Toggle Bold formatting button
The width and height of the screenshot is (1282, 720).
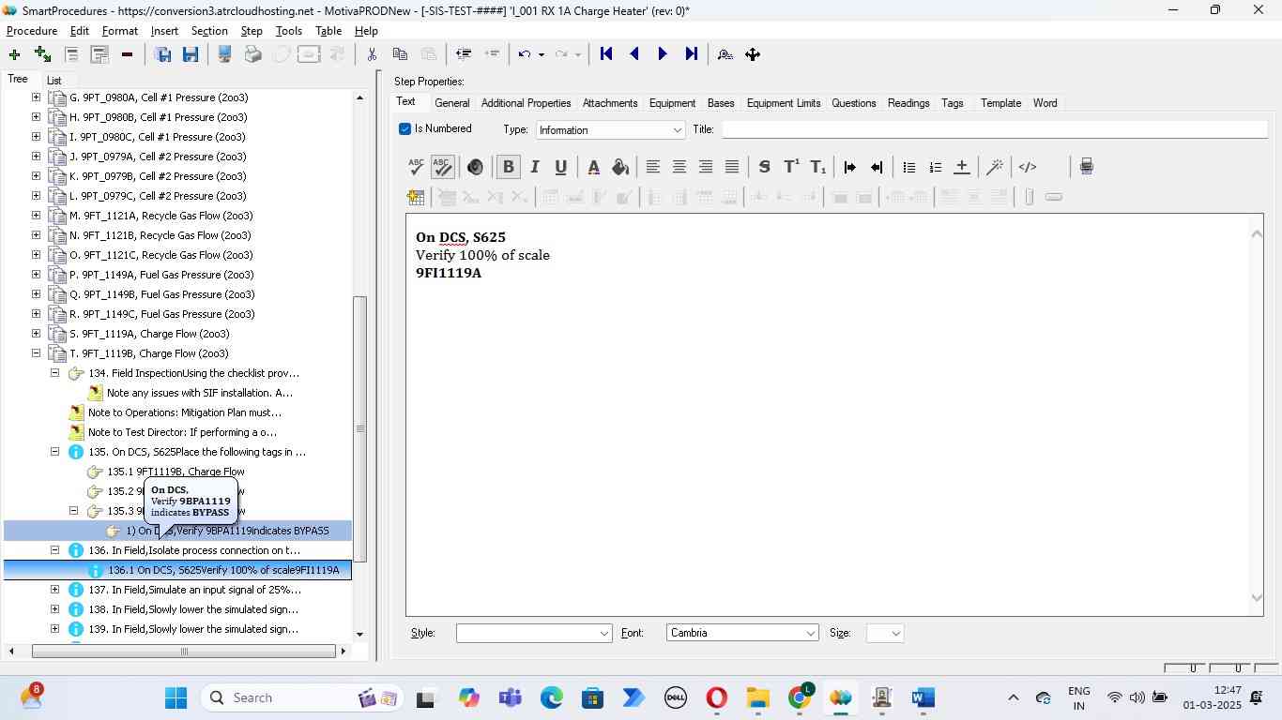pyautogui.click(x=508, y=167)
